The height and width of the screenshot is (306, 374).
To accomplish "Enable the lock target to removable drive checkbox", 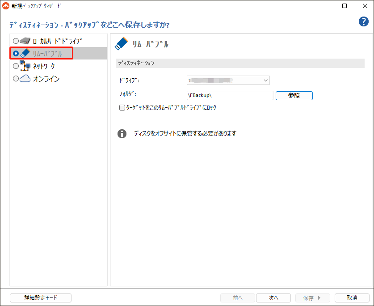I will click(122, 108).
